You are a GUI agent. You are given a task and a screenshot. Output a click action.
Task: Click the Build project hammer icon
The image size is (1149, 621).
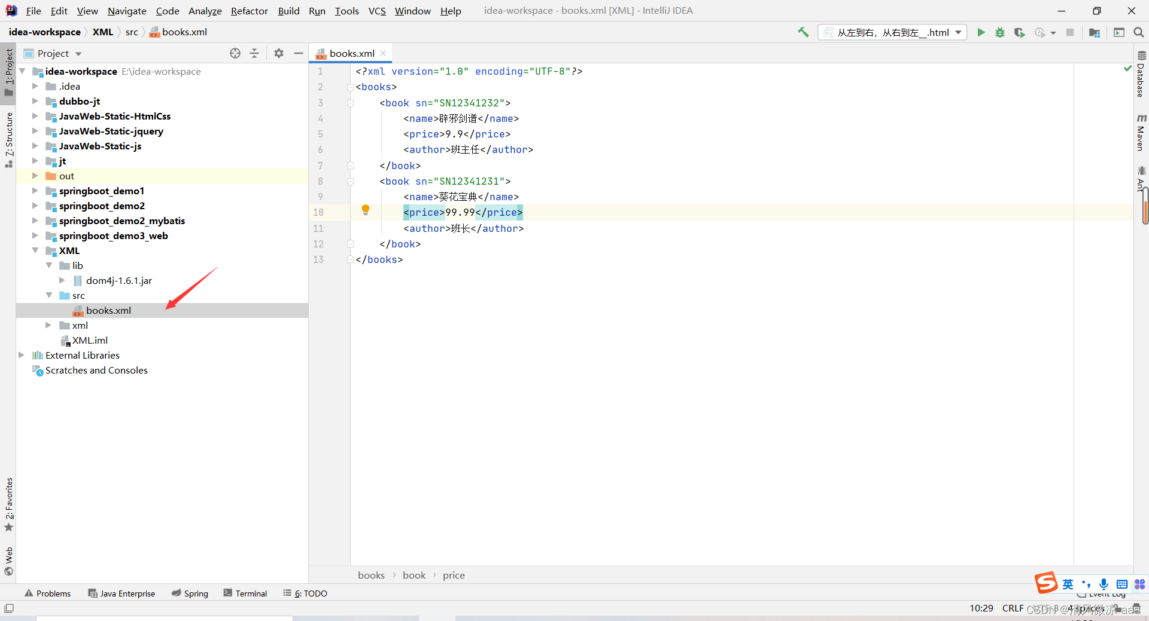[x=803, y=32]
